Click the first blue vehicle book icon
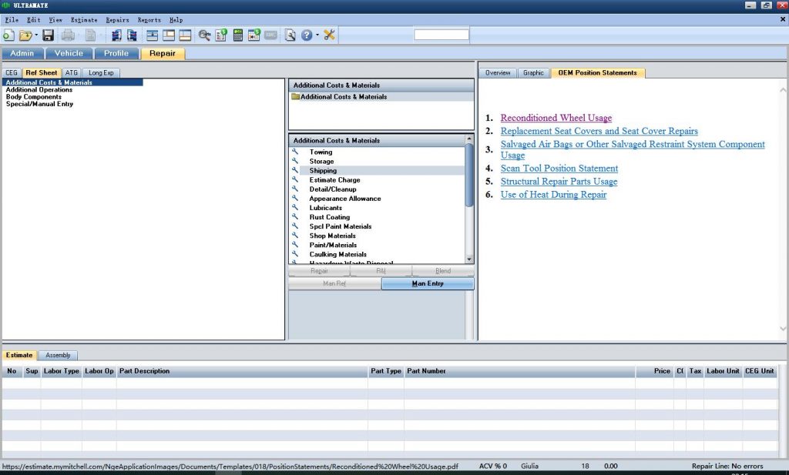 pyautogui.click(x=116, y=35)
